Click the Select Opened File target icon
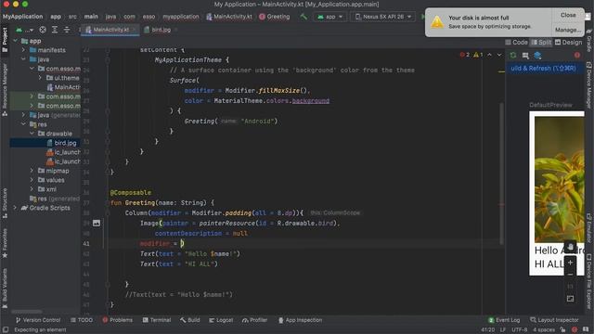 43,30
